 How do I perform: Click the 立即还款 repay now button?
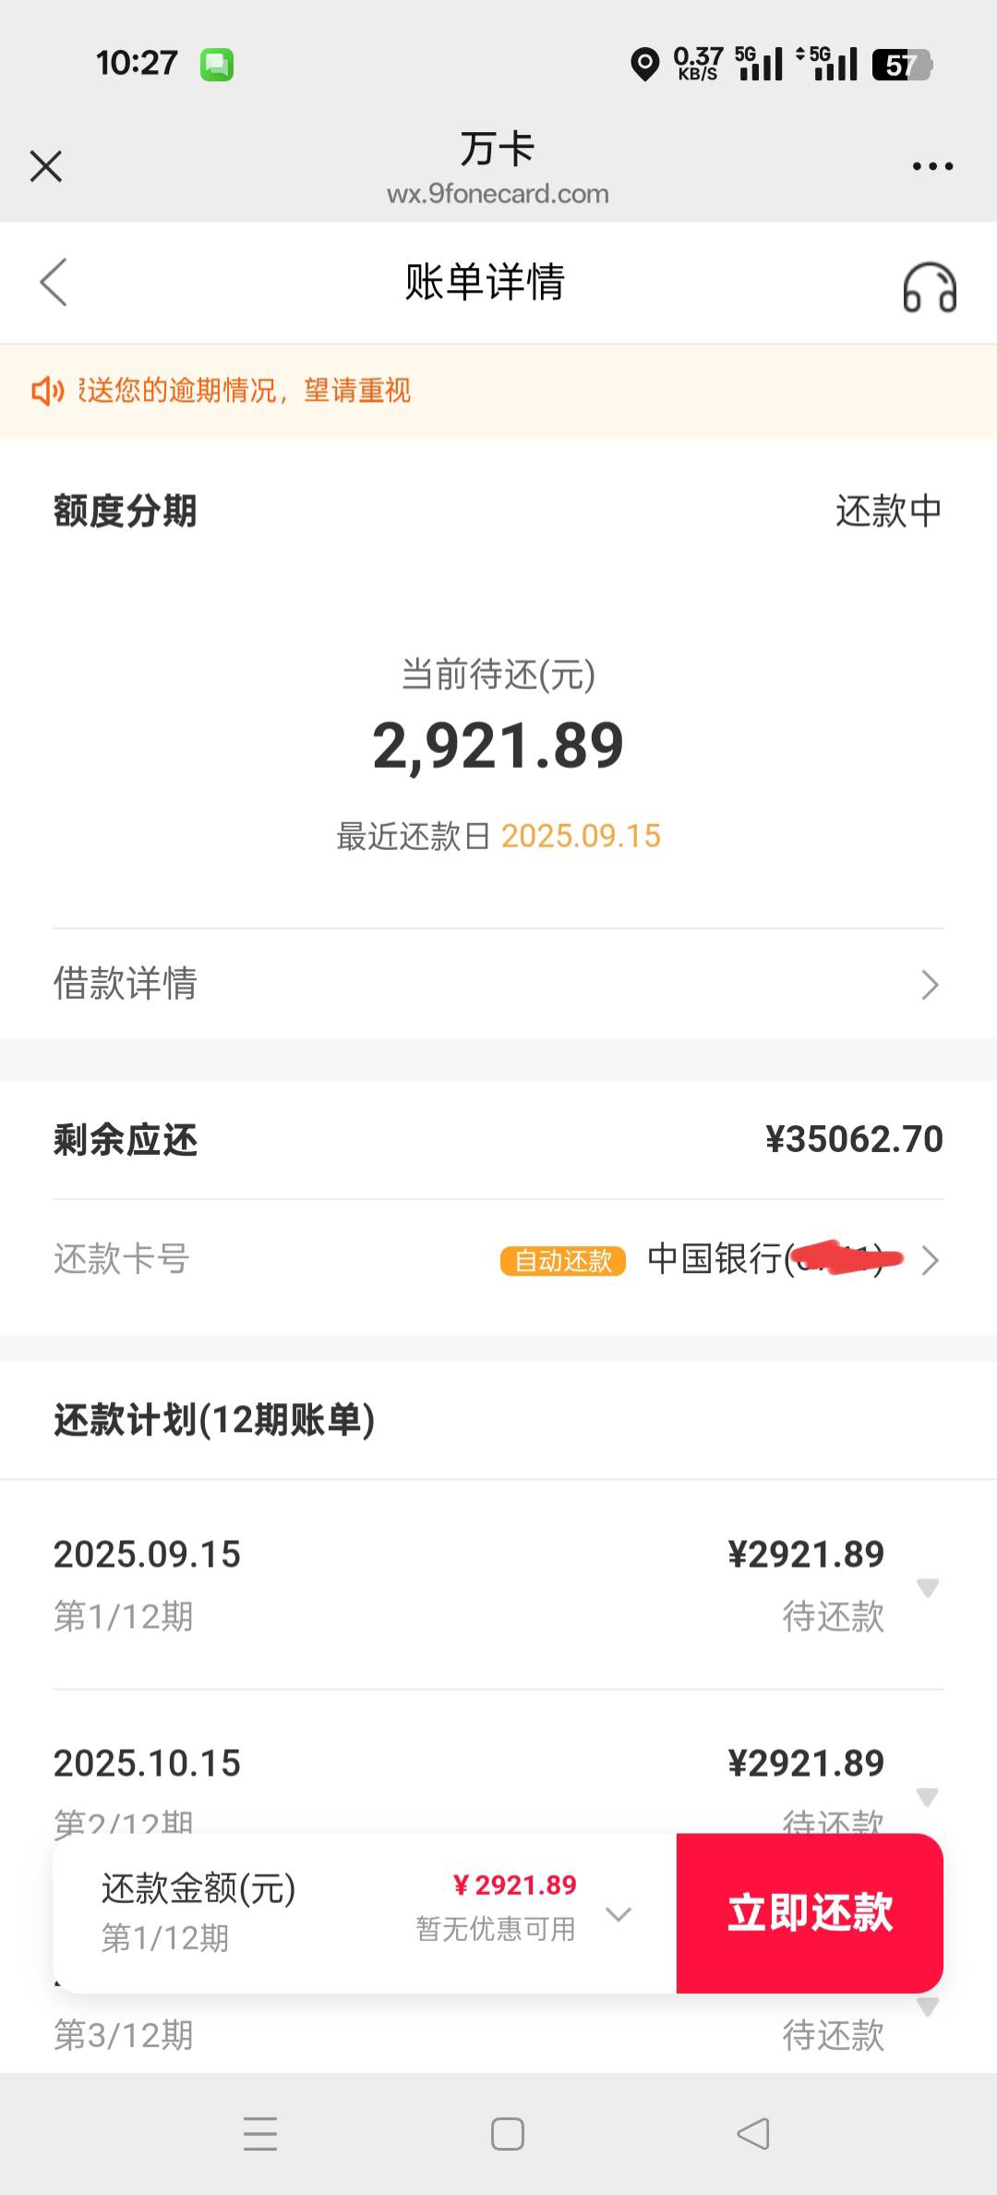point(810,1912)
